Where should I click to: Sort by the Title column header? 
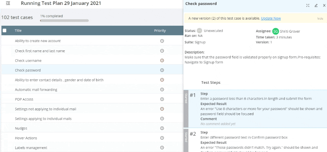(x=18, y=31)
